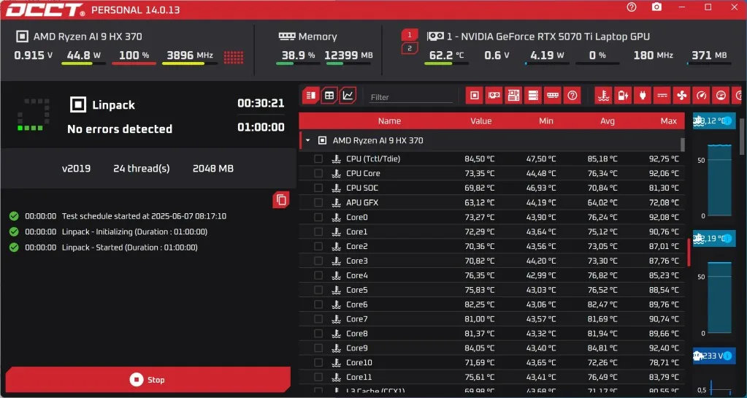747x398 pixels.
Task: Click the copy log icon
Action: point(281,199)
